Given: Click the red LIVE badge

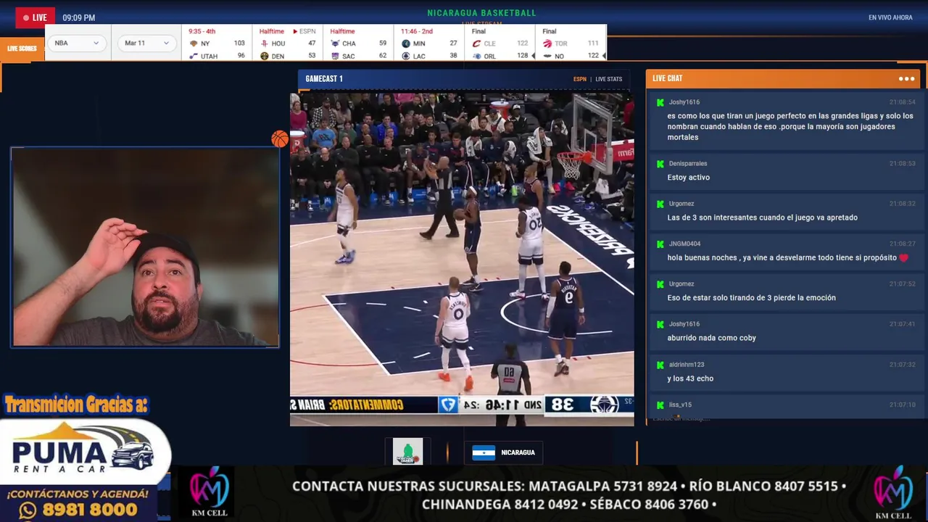Looking at the screenshot, I should (x=35, y=17).
